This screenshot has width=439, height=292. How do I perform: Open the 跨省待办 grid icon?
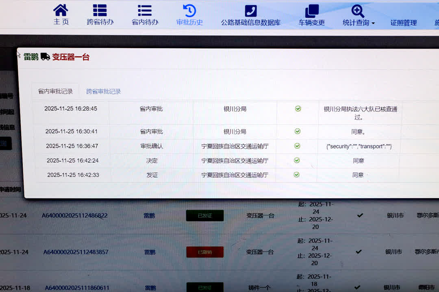click(100, 11)
